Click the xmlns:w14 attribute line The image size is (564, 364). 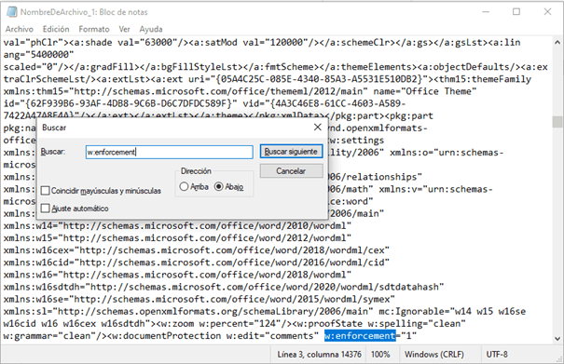(177, 225)
